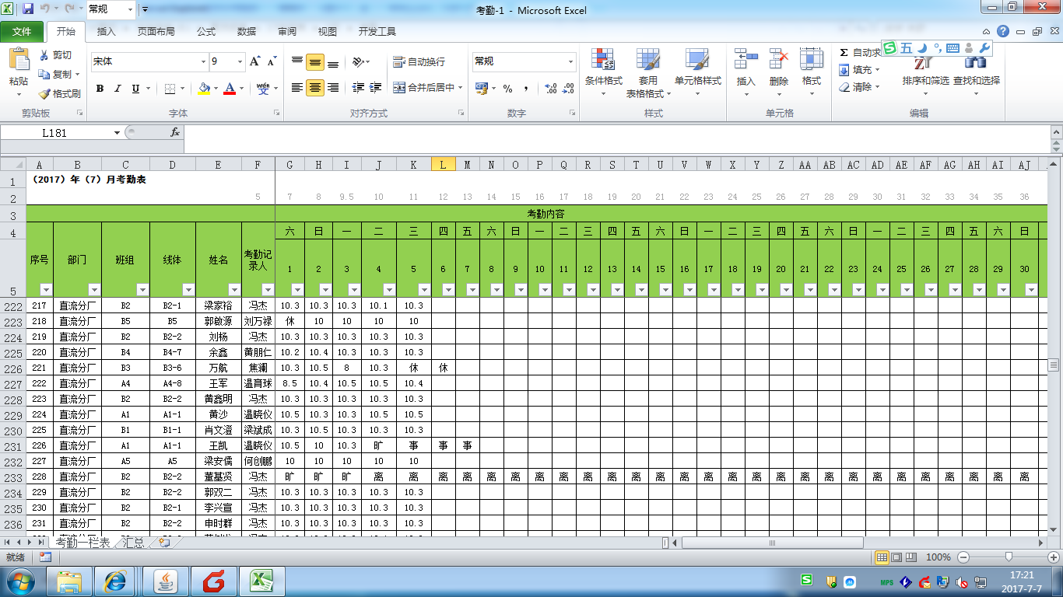The width and height of the screenshot is (1063, 597).
Task: Click the Increase Indent icon
Action: (x=375, y=88)
